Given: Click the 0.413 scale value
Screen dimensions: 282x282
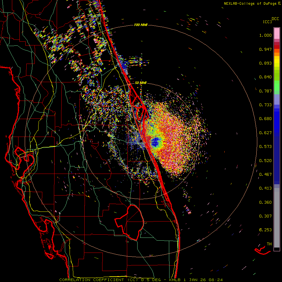Looking at the screenshot, I should pos(265,188).
